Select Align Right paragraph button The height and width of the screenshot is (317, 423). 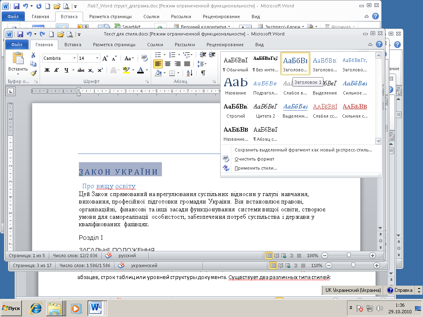click(x=178, y=64)
